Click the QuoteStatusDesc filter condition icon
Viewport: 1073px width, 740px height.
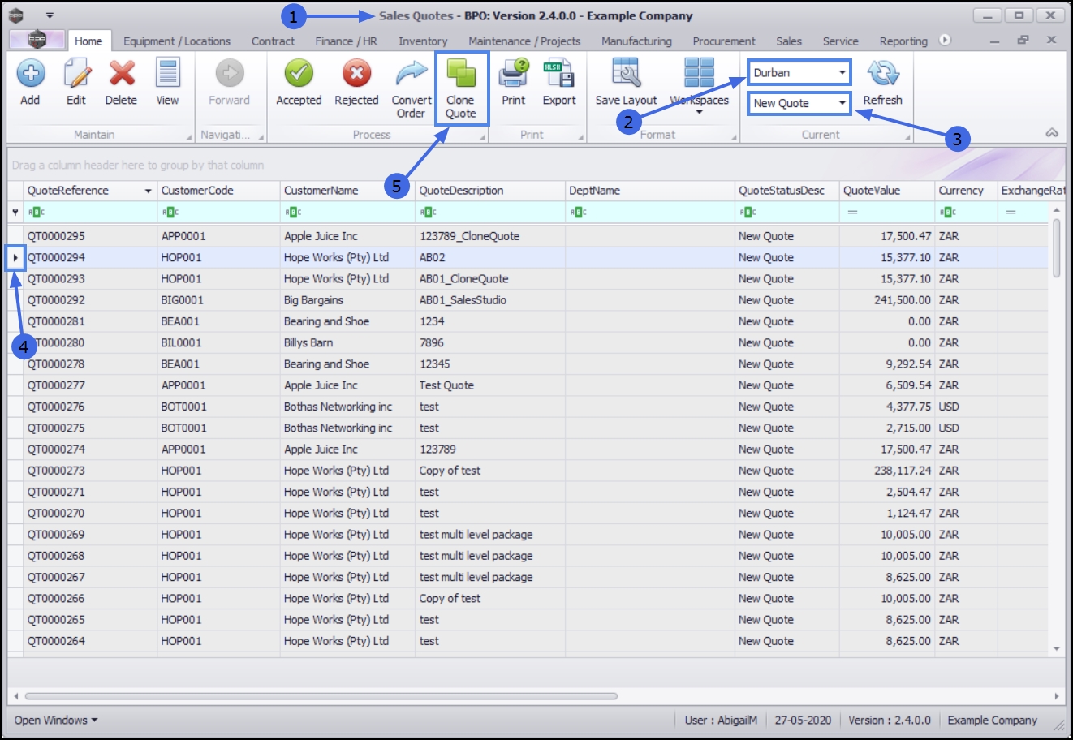click(748, 213)
